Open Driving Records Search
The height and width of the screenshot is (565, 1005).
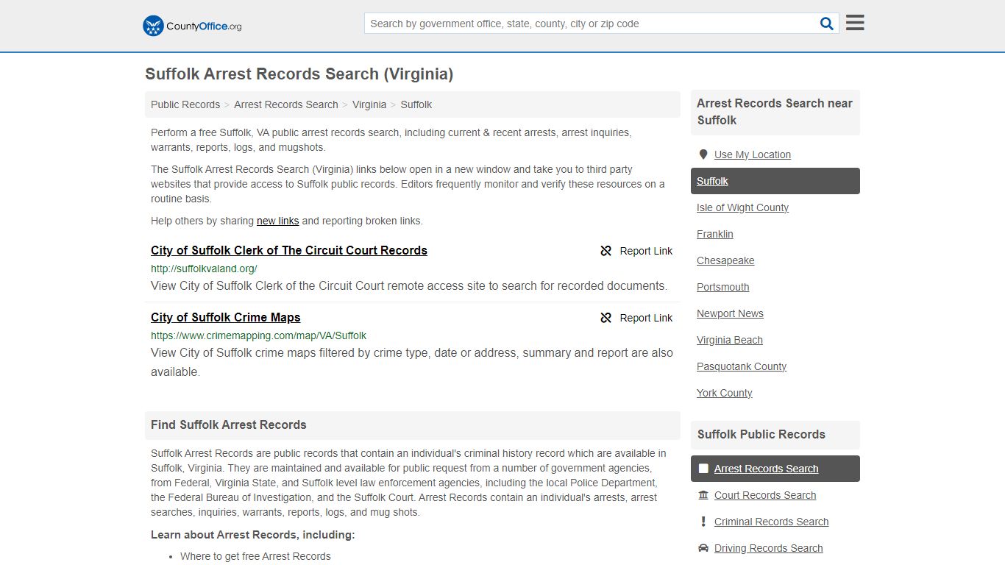coord(768,548)
